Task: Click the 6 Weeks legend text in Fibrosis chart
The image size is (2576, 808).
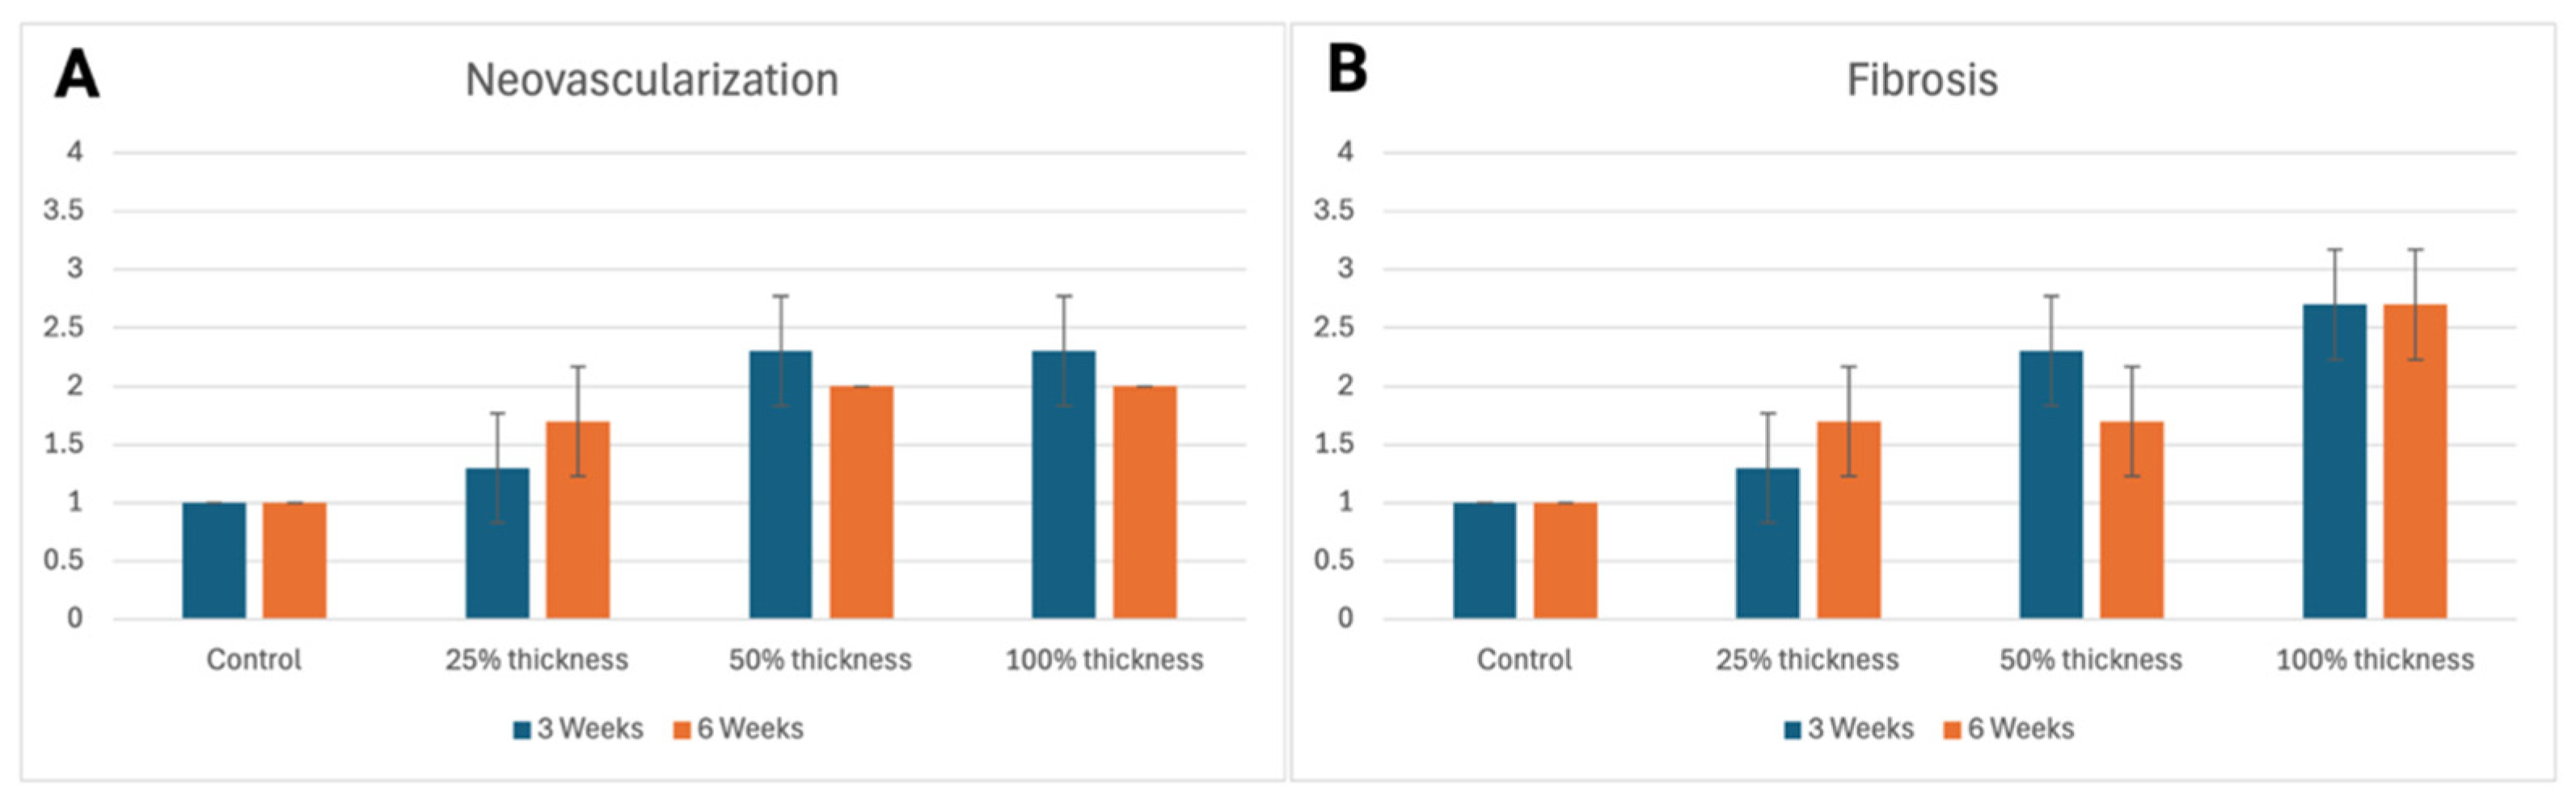Action: (2020, 729)
